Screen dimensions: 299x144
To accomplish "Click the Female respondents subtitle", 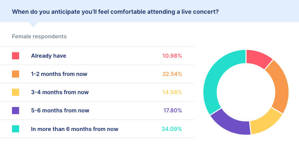I will (x=39, y=36).
